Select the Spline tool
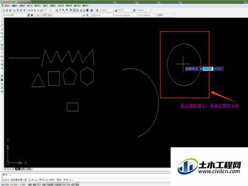The height and width of the screenshot is (186, 248). pyautogui.click(x=2, y=53)
